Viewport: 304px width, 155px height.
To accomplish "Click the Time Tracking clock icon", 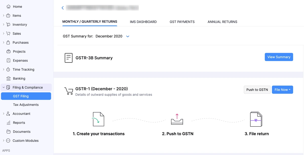I will 8,69.
